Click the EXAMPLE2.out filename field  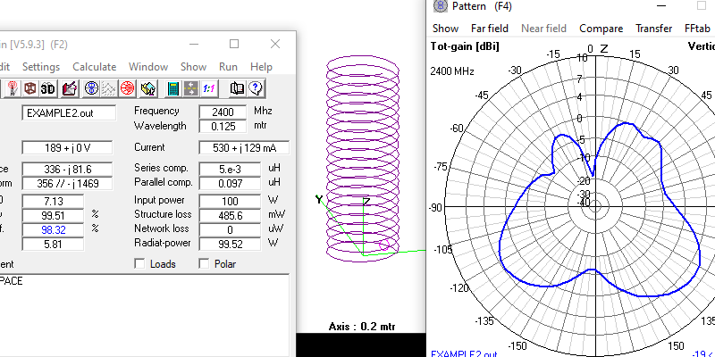[x=70, y=113]
